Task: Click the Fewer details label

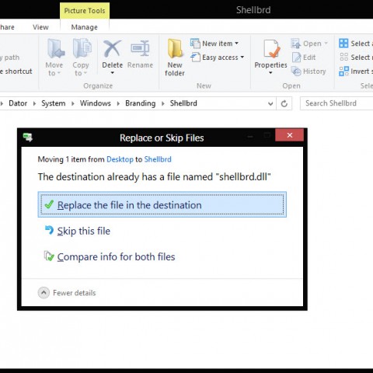Action: (75, 293)
